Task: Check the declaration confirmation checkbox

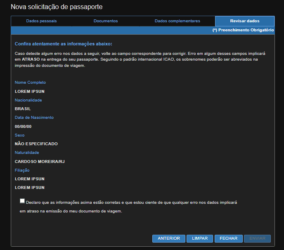Action: tap(22, 201)
